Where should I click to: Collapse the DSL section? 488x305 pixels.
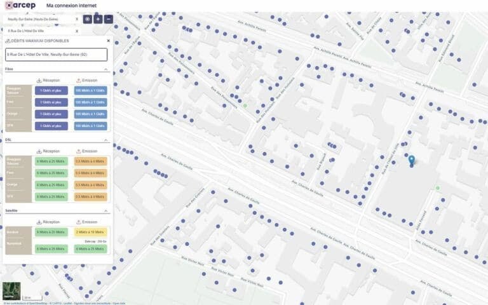(106, 140)
